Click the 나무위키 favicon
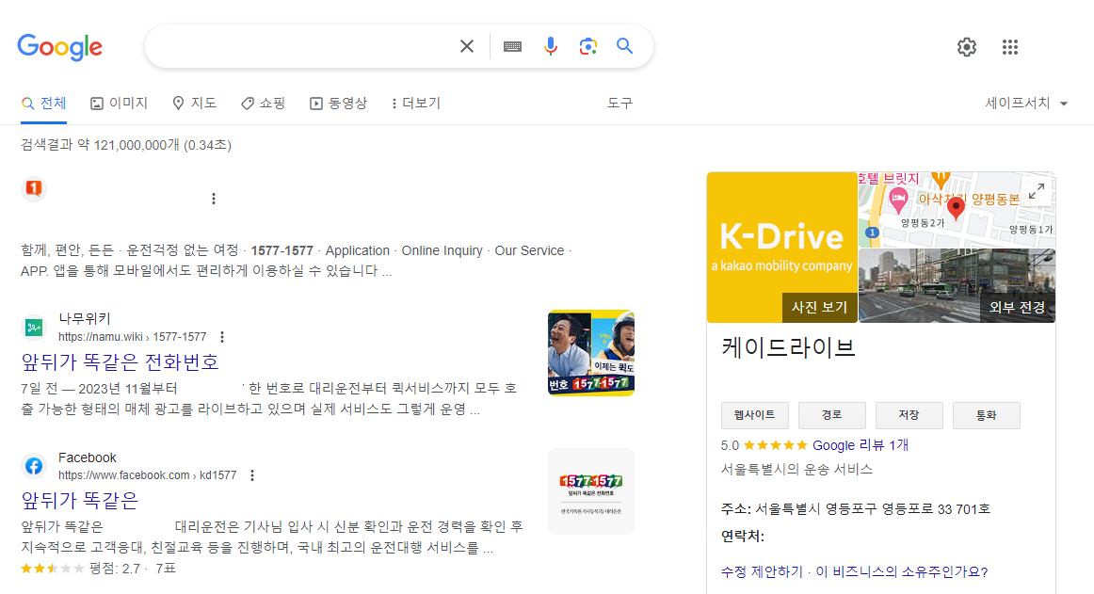This screenshot has width=1094, height=594. point(34,327)
